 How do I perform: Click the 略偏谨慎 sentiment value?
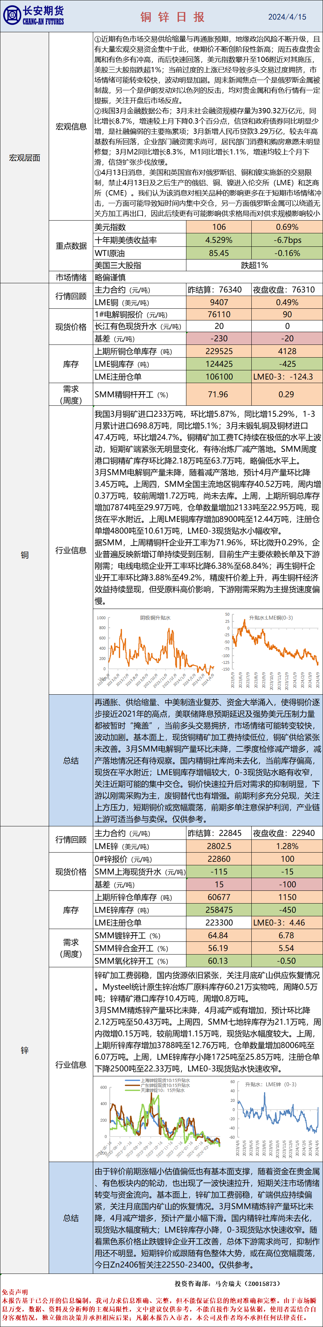(110, 277)
